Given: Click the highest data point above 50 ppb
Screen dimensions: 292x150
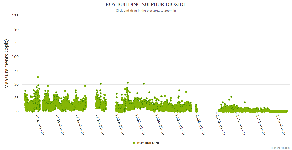Looking at the screenshot, I should coord(38,77).
